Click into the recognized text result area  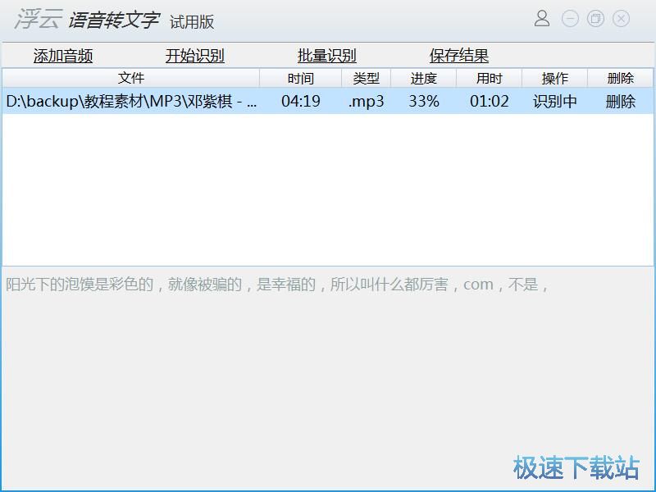[327, 379]
